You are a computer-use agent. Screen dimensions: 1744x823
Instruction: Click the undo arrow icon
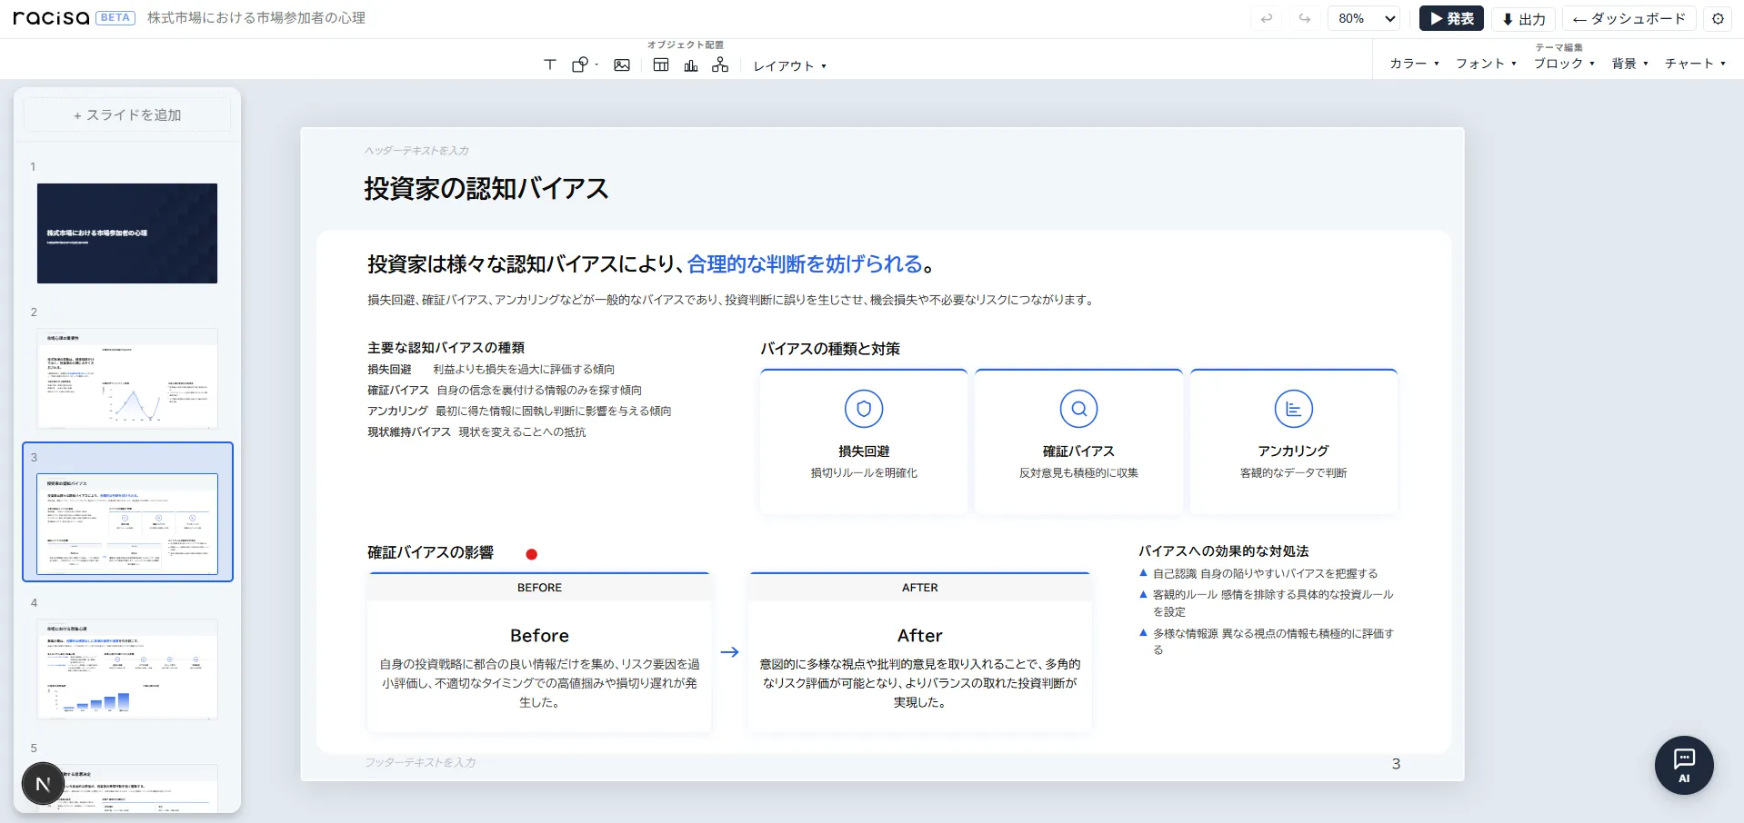(x=1266, y=18)
